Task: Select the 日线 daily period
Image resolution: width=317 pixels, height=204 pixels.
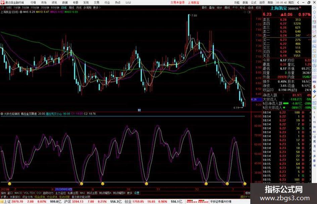Action: coord(64,7)
